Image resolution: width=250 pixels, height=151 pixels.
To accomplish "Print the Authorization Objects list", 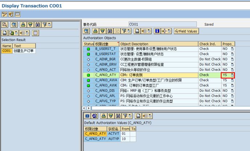I will pos(137,31).
